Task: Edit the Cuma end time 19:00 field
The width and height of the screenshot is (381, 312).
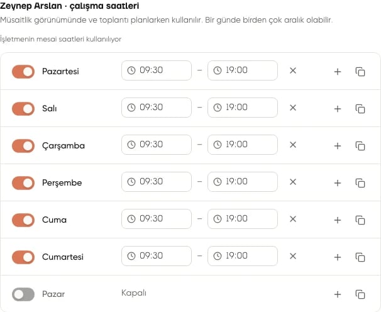Action: [243, 219]
